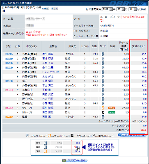Screen dimensions: 149x164
Task: Open the day dropdown showing 11
Action: [x=133, y=9]
